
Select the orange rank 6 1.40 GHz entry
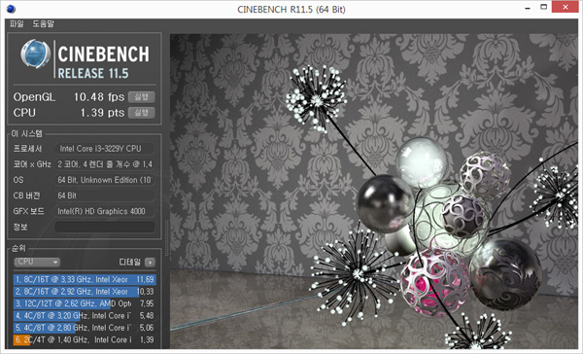point(85,339)
